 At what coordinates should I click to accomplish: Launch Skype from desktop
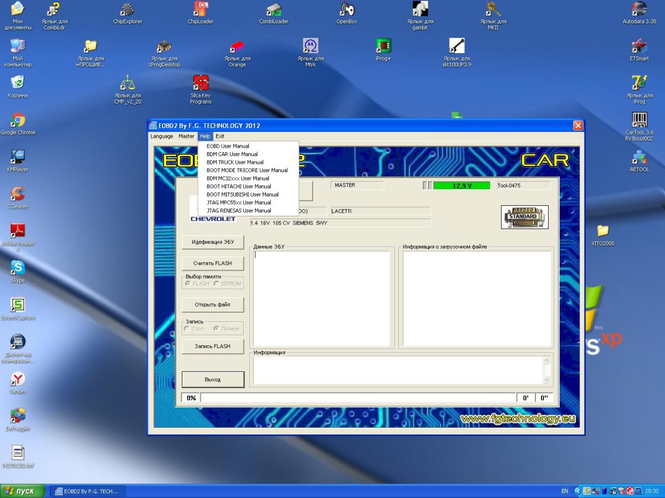pos(18,272)
